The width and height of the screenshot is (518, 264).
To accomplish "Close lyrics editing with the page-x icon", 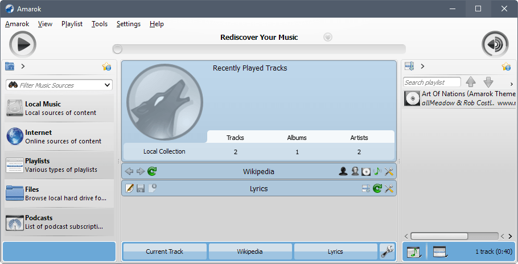I will (x=152, y=188).
